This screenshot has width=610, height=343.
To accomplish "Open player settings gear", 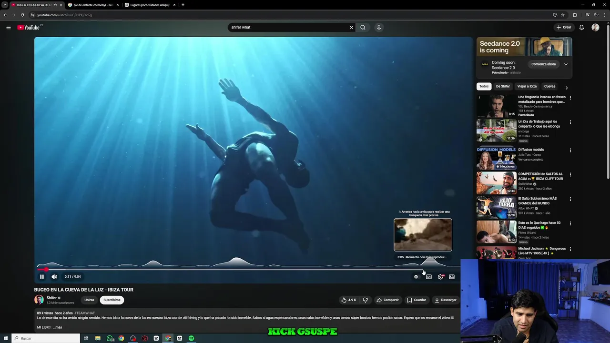I will click(440, 276).
